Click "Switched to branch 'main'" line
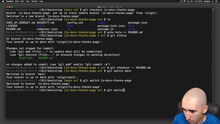220x124 pixels. tap(26, 74)
